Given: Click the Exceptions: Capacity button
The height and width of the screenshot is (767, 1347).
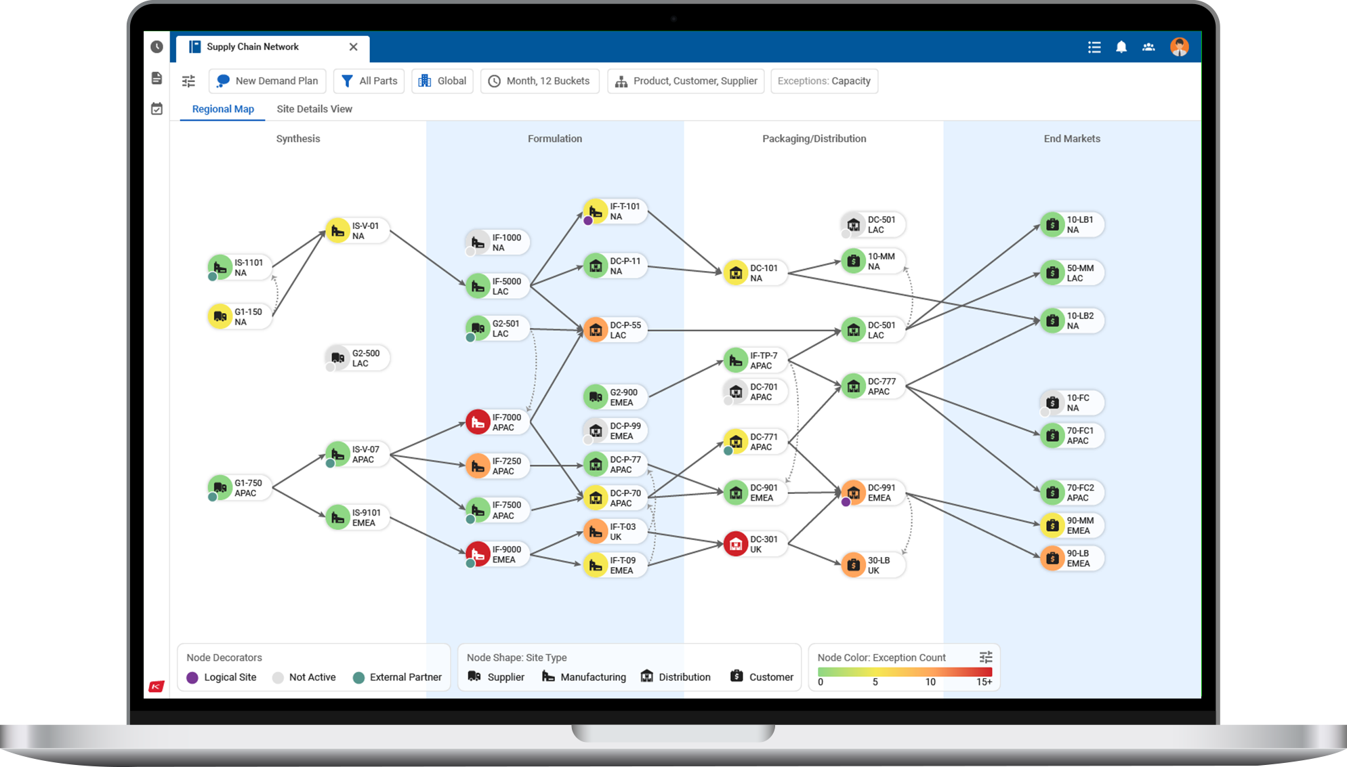Looking at the screenshot, I should pyautogui.click(x=824, y=81).
